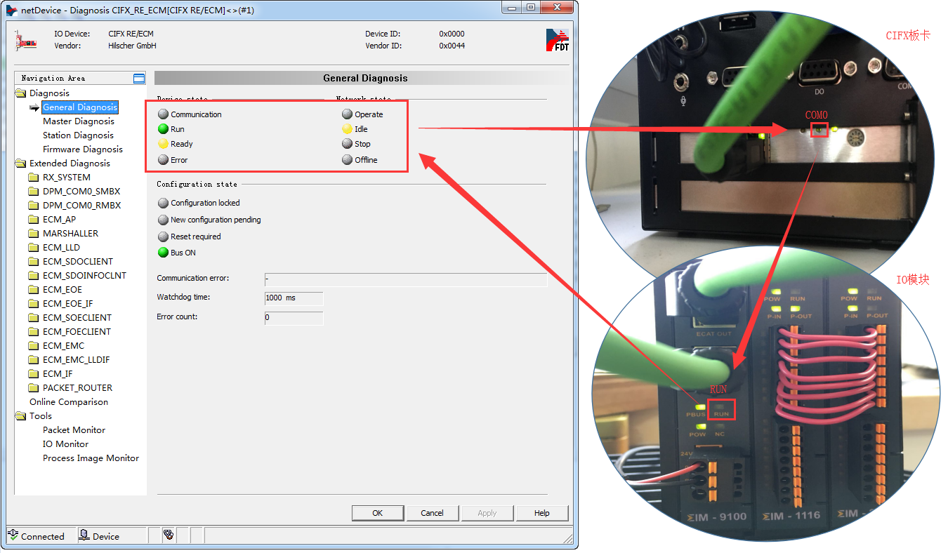This screenshot has width=948, height=553.
Task: Click the Cancel button
Action: coord(433,513)
